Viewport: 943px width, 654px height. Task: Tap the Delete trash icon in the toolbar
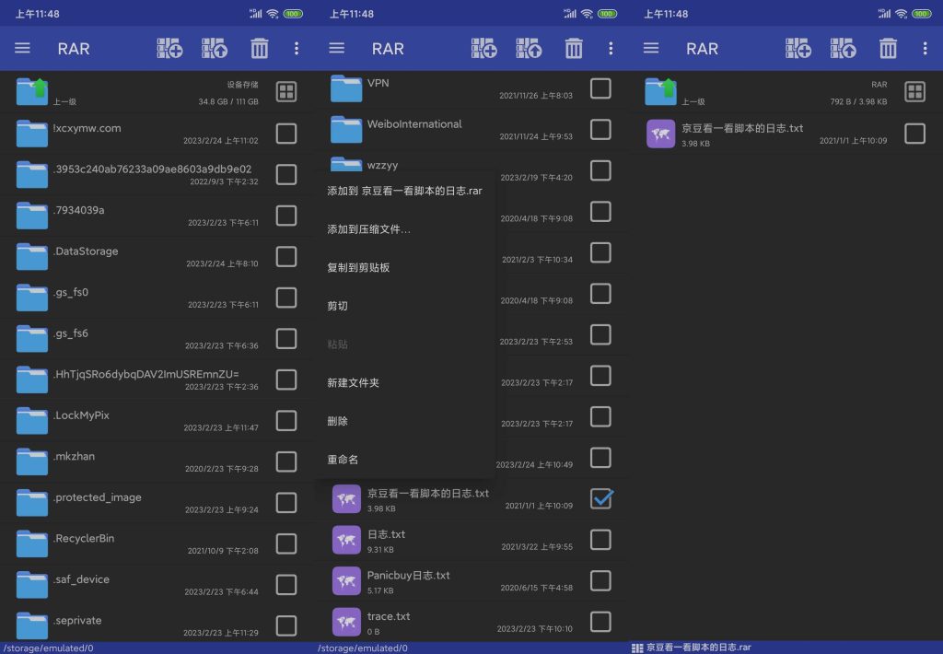[260, 49]
